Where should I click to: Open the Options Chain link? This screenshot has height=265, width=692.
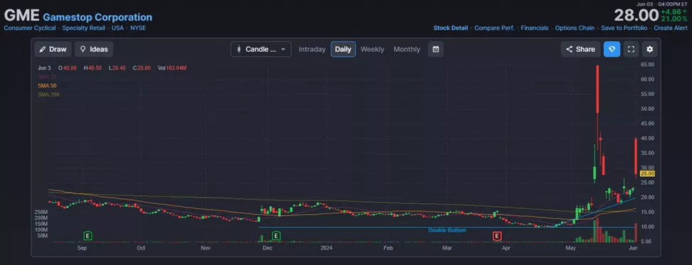575,28
